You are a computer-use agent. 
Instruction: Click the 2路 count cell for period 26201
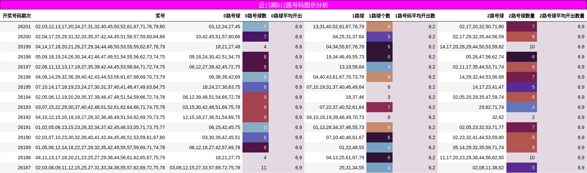522,27
